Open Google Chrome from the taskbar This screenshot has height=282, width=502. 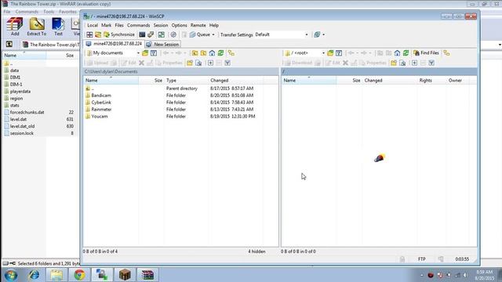(79, 275)
